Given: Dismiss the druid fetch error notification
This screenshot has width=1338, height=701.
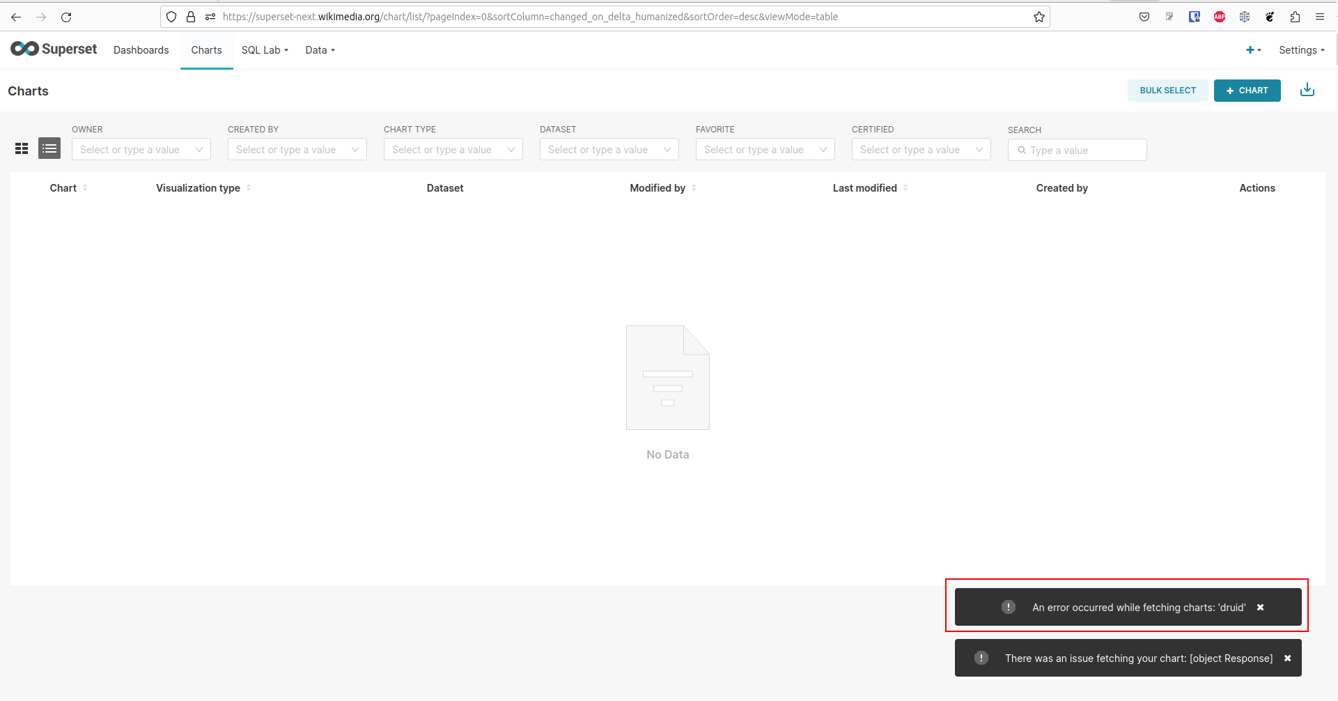Looking at the screenshot, I should click(x=1261, y=607).
